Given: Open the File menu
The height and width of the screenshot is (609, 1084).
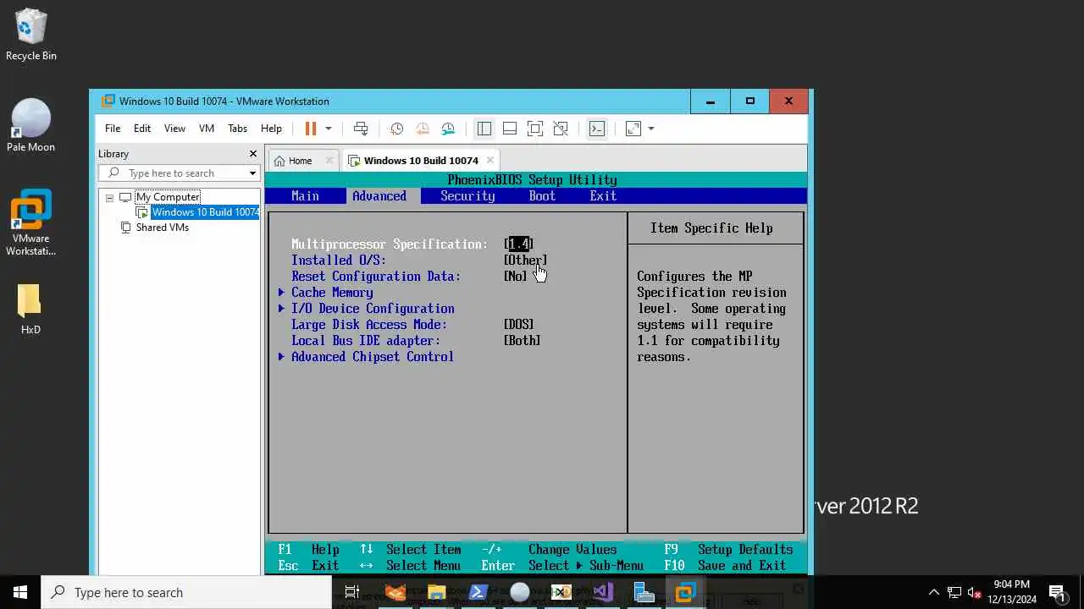Looking at the screenshot, I should (x=113, y=129).
